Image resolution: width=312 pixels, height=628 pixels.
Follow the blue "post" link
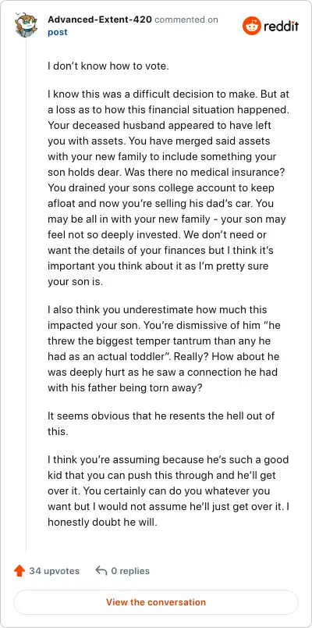click(x=58, y=33)
